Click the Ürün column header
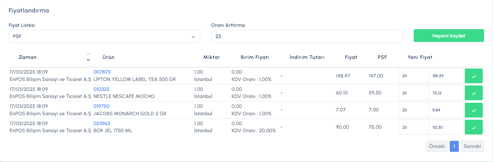The image size is (493, 162). 108,57
